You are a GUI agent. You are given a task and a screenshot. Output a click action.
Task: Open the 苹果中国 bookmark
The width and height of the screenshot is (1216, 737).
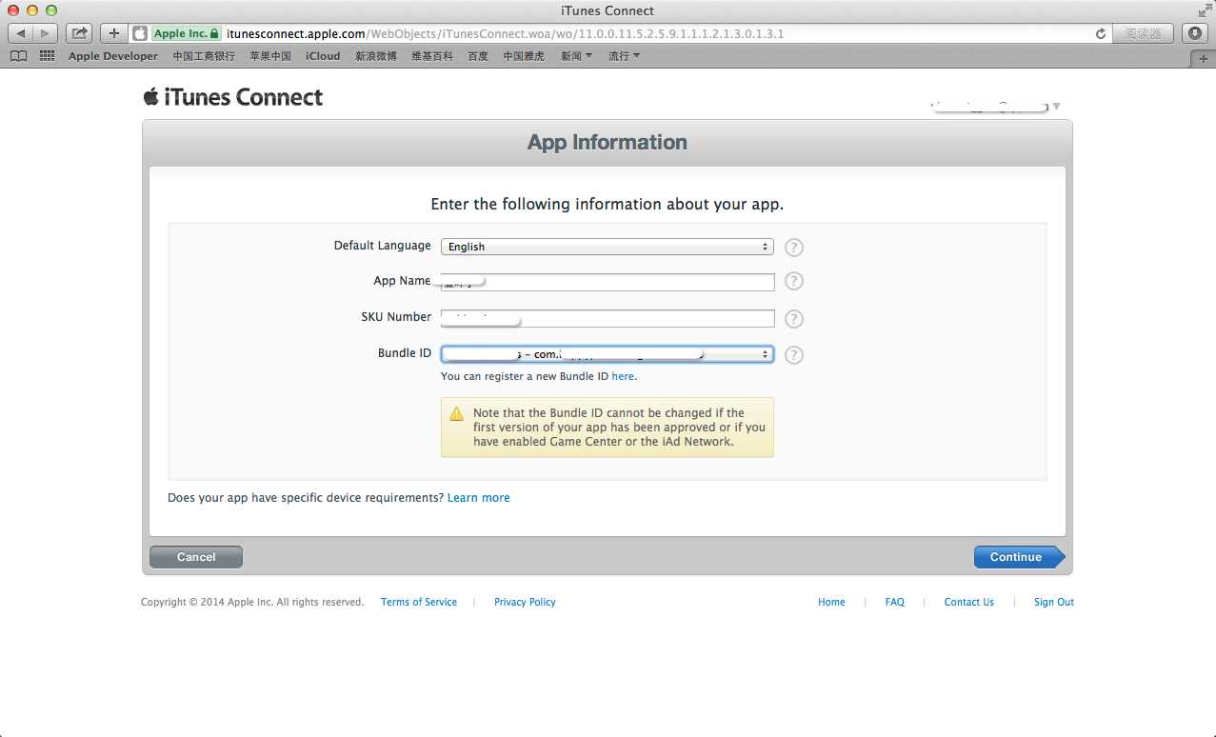click(270, 56)
